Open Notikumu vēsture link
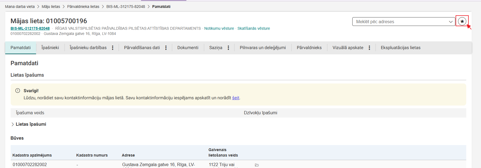 tap(219, 28)
